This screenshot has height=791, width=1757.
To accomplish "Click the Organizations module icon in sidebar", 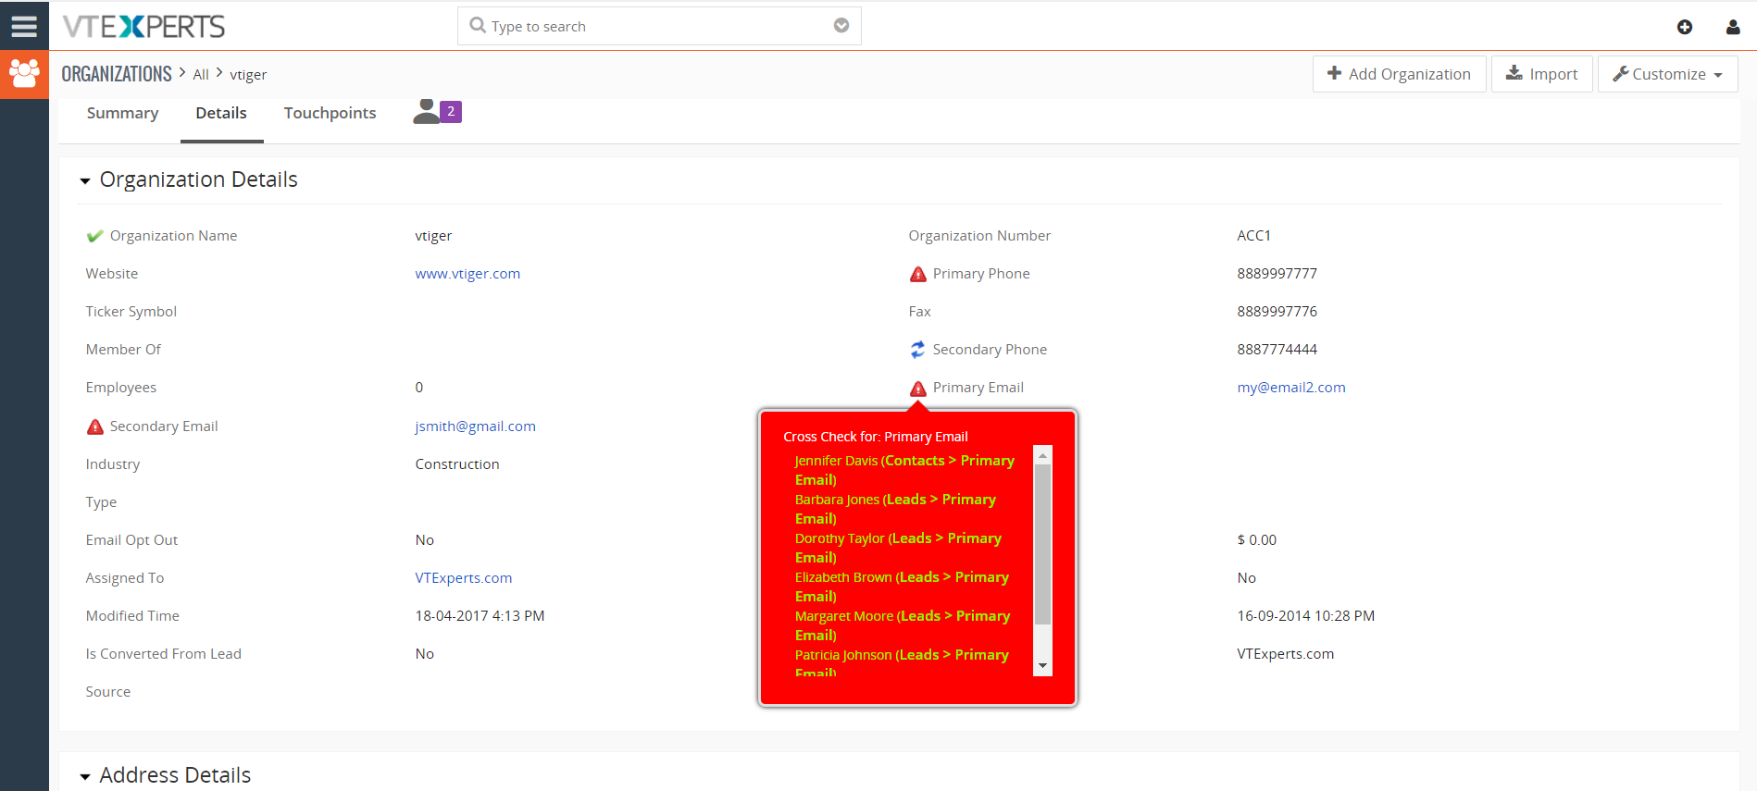I will 24,74.
